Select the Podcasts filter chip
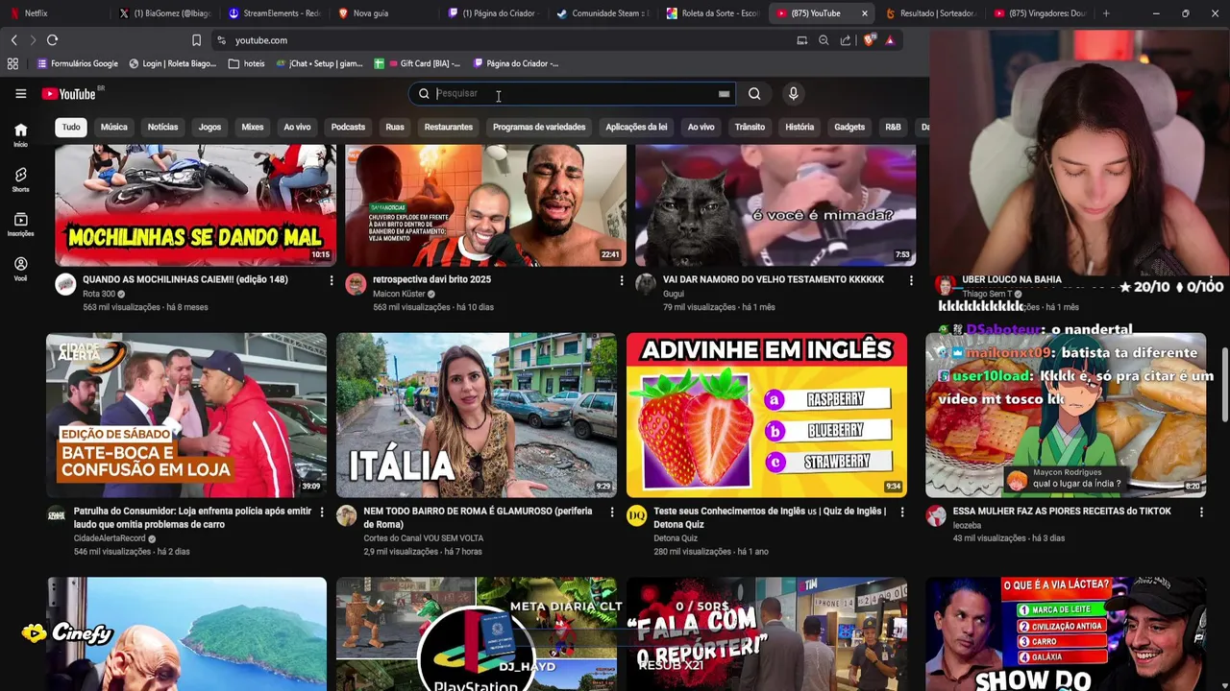 [348, 127]
